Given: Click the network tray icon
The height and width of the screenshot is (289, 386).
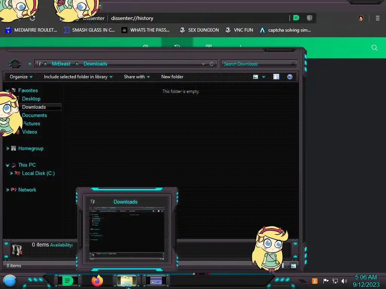Looking at the screenshot, I should (335, 281).
